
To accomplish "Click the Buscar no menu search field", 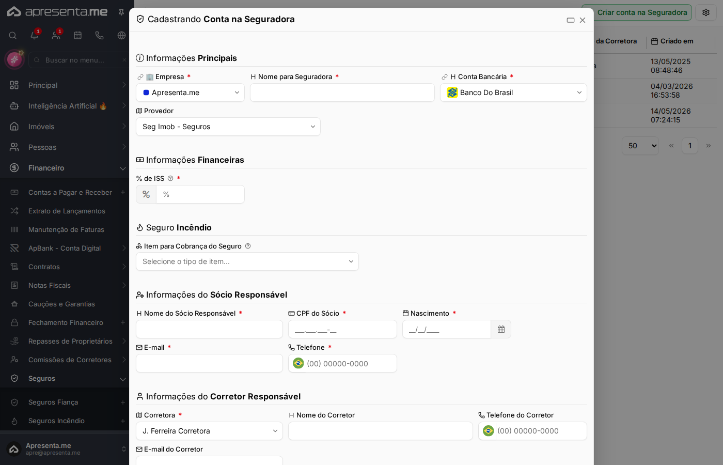I will tap(79, 60).
